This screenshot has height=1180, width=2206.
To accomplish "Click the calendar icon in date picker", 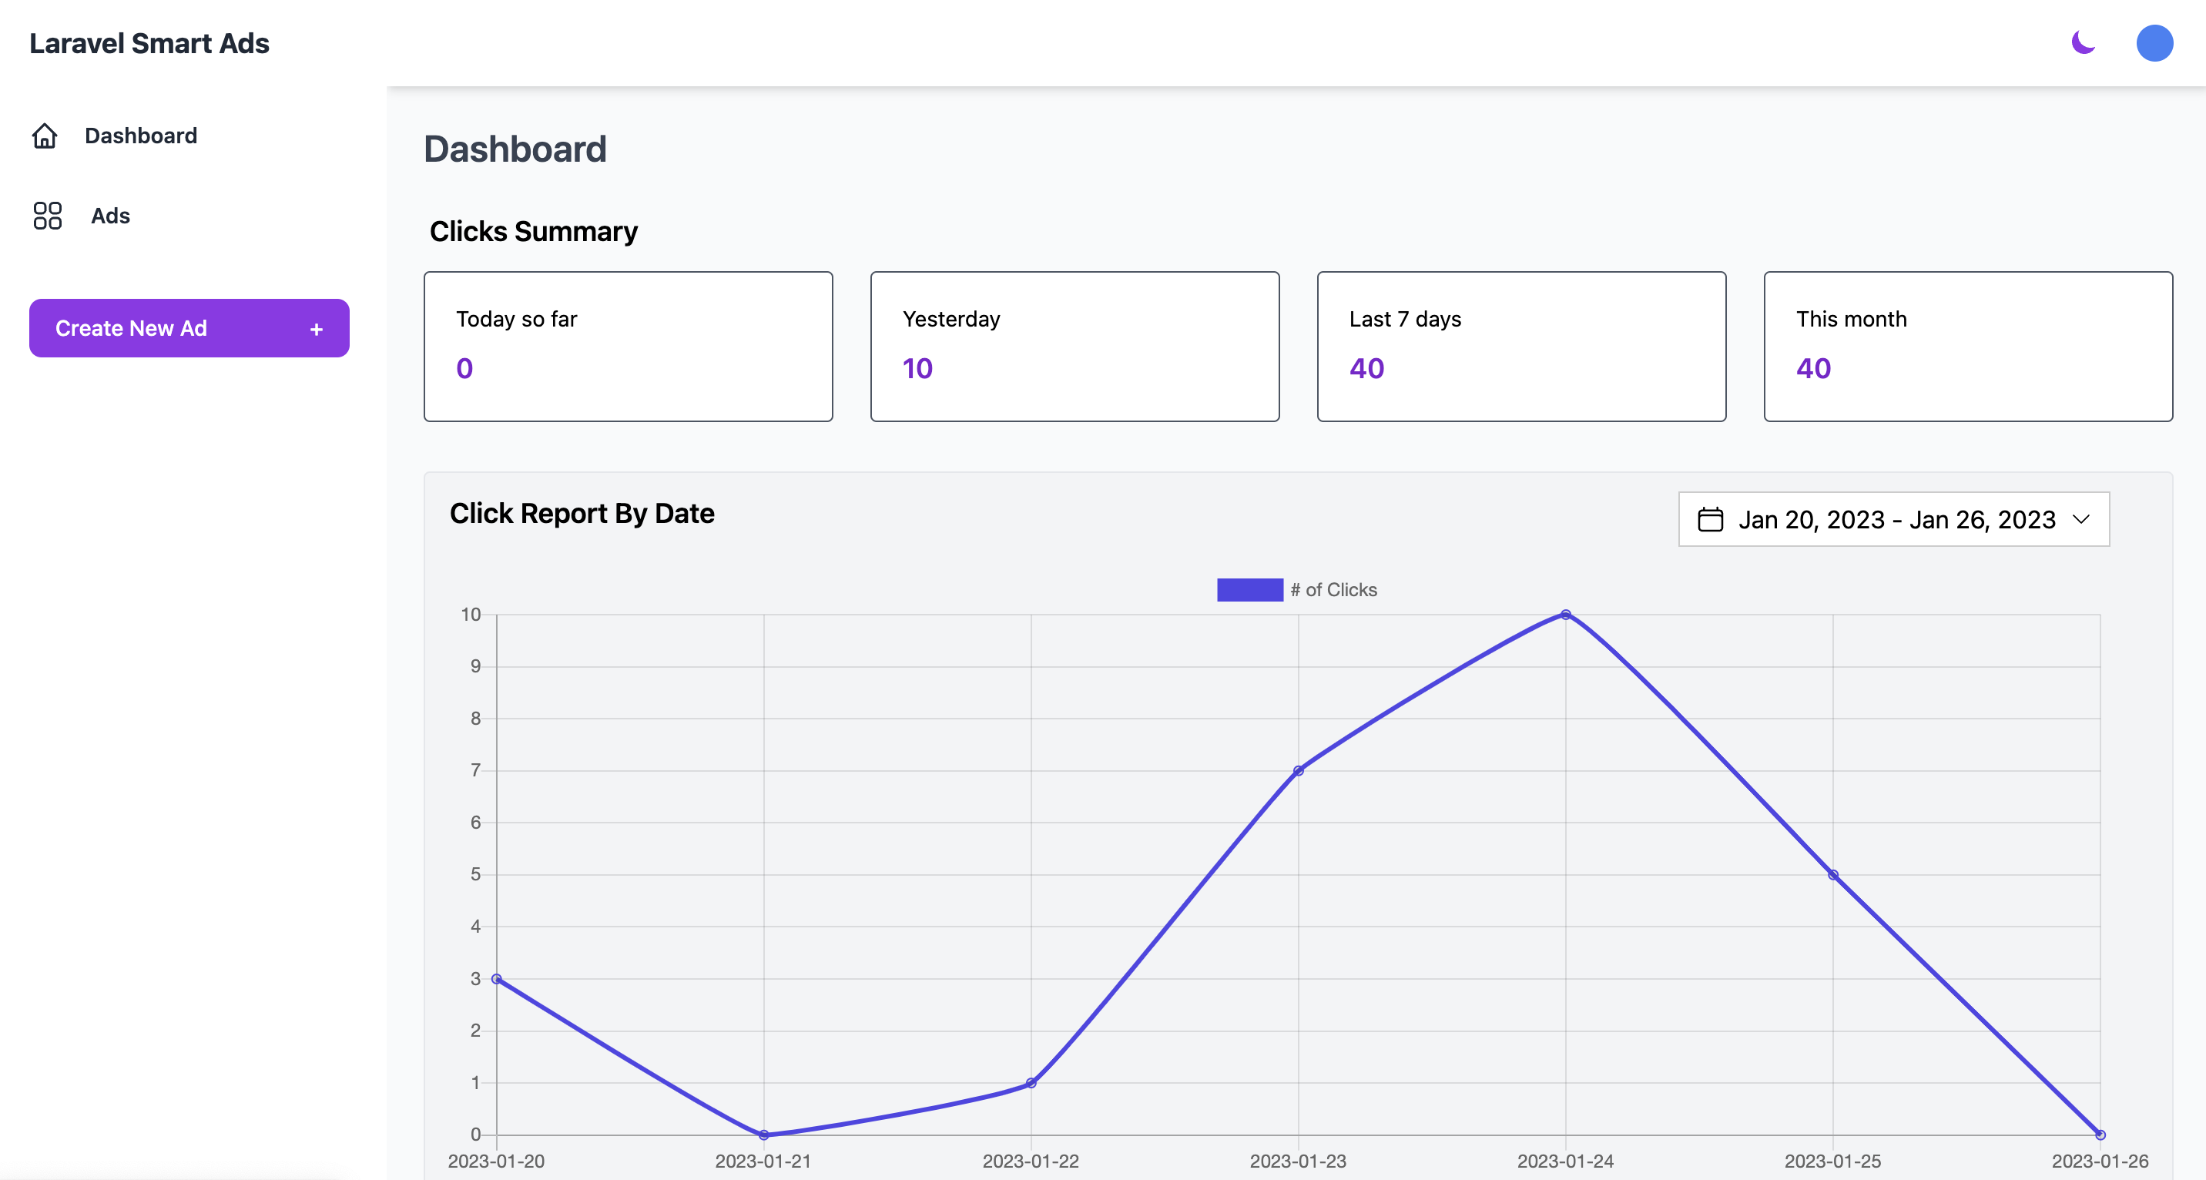I will (1710, 520).
